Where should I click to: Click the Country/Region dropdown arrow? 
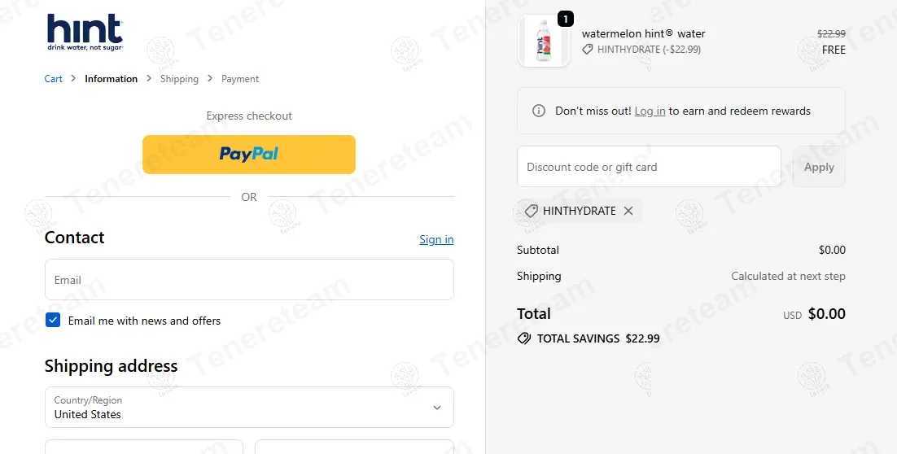pos(437,408)
